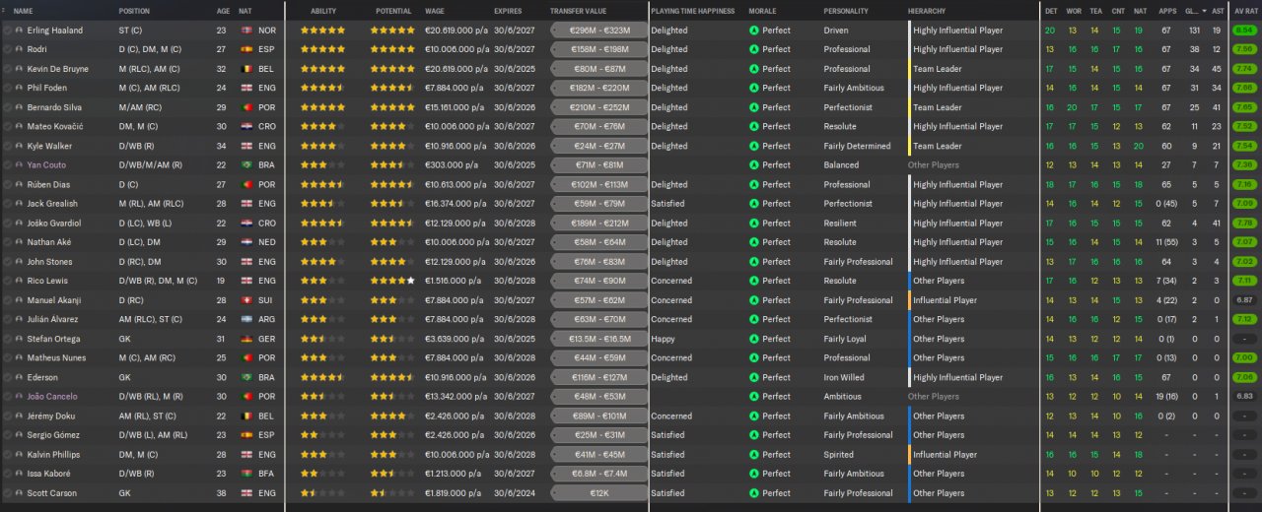Click Scott Carson's €12K transfer value

(599, 493)
